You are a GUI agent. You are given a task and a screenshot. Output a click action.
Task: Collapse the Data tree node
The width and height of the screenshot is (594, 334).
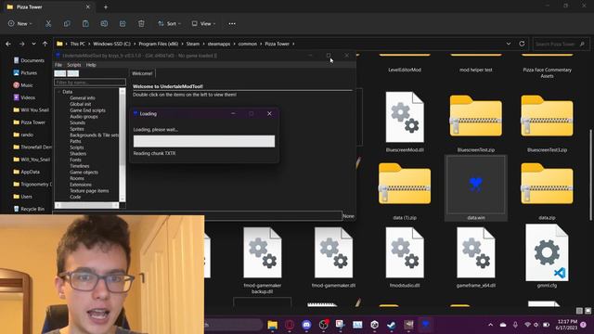coord(58,92)
